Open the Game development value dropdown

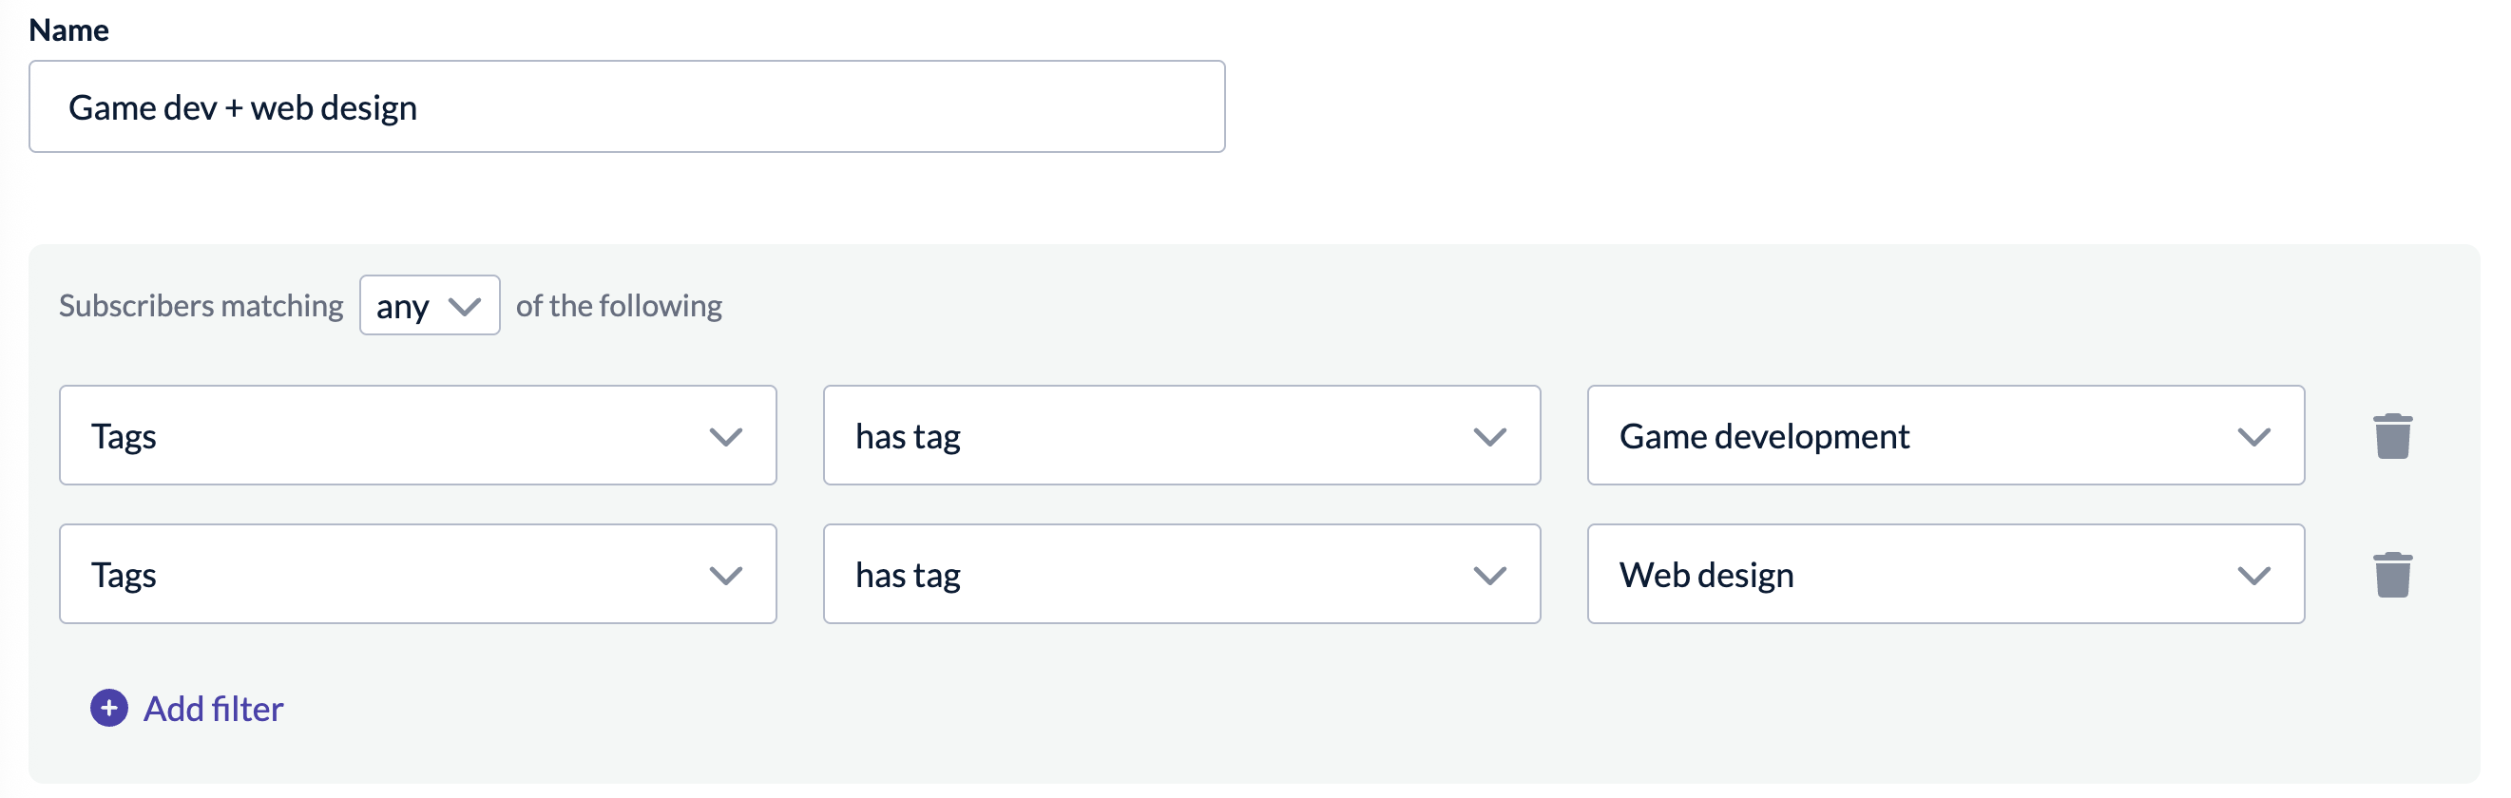(x=1946, y=435)
